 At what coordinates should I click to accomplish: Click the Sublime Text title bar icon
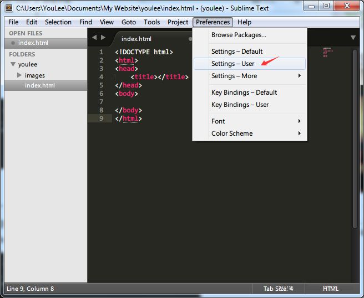tap(9, 7)
